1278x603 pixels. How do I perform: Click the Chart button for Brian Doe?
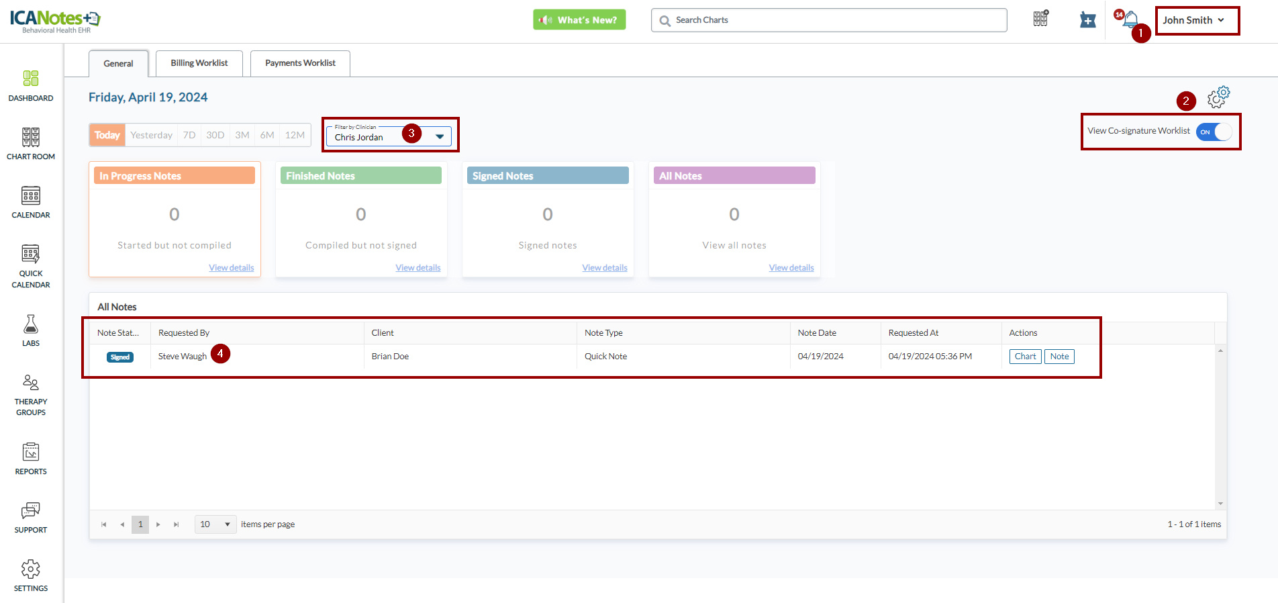[1025, 357]
